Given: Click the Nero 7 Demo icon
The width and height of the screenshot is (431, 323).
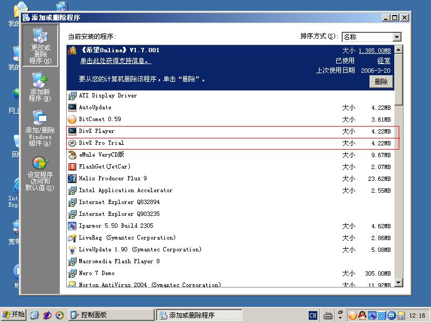Looking at the screenshot, I should pyautogui.click(x=72, y=273).
